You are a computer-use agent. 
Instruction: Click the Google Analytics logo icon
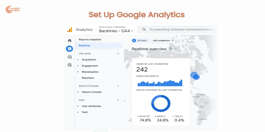[x=70, y=30]
